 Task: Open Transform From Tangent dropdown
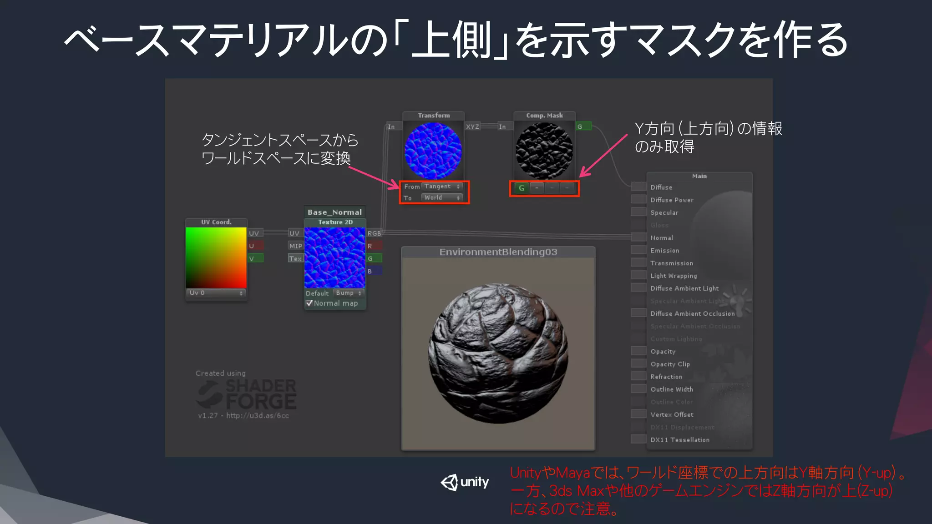click(x=442, y=186)
